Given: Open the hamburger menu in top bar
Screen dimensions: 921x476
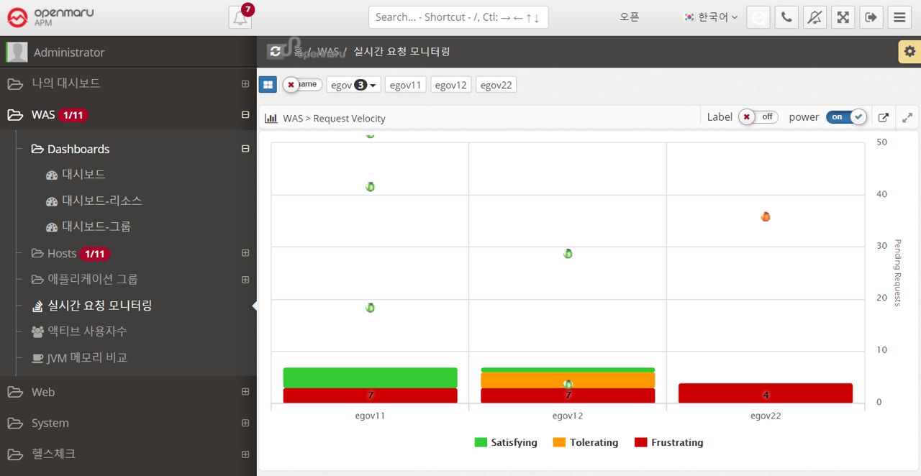Looking at the screenshot, I should [899, 17].
